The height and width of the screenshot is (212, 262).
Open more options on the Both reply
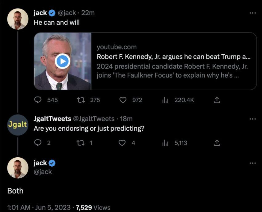coord(253,163)
